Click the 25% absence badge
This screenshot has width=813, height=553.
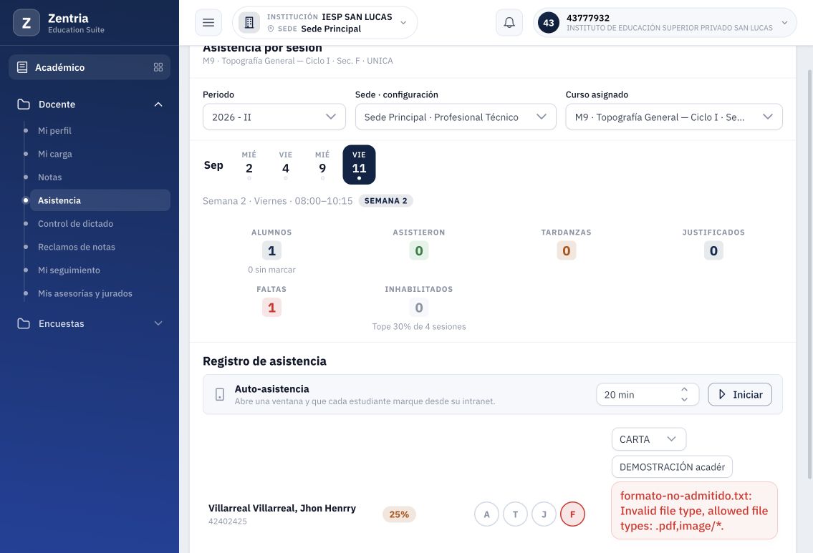(399, 514)
